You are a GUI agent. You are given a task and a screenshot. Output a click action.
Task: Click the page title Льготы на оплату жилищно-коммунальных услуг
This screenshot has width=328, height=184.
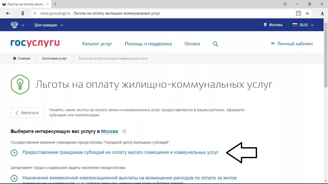(154, 85)
